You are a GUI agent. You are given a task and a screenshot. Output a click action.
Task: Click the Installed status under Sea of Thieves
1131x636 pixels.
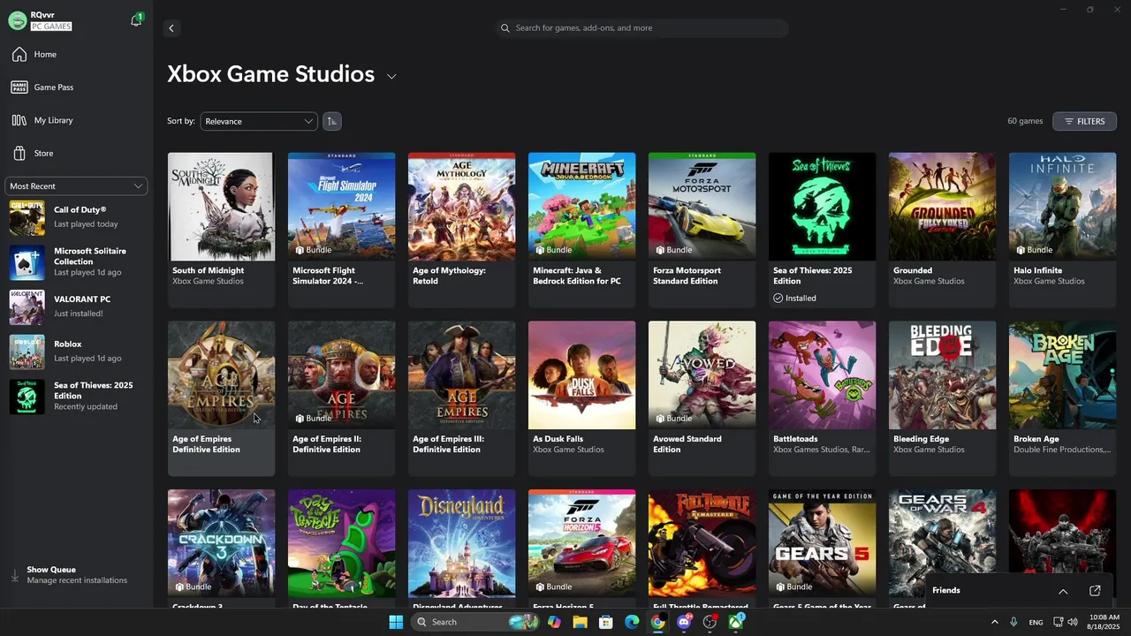point(794,299)
